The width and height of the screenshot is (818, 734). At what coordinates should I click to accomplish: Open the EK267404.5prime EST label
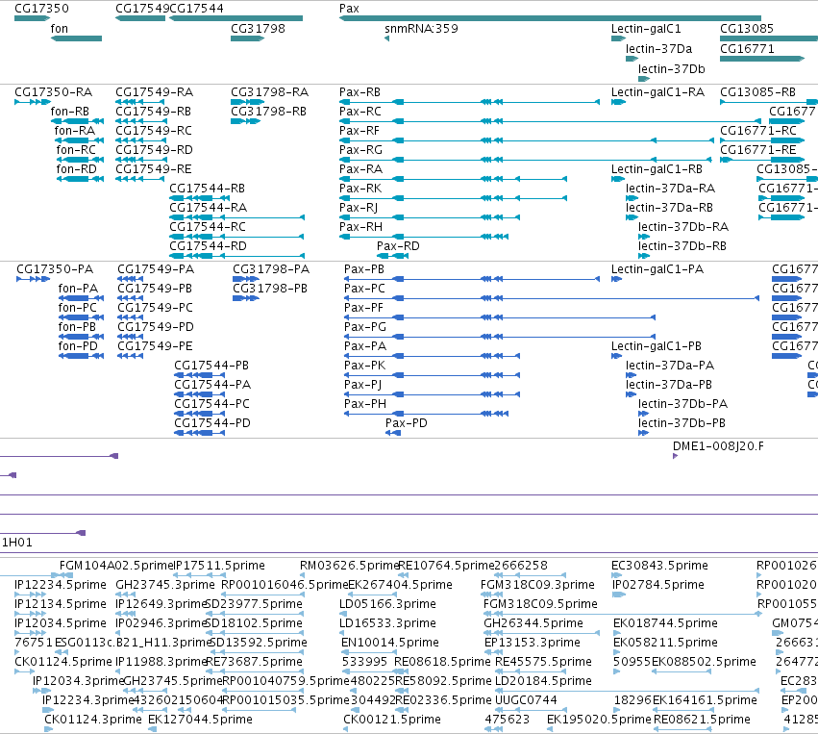click(x=400, y=585)
